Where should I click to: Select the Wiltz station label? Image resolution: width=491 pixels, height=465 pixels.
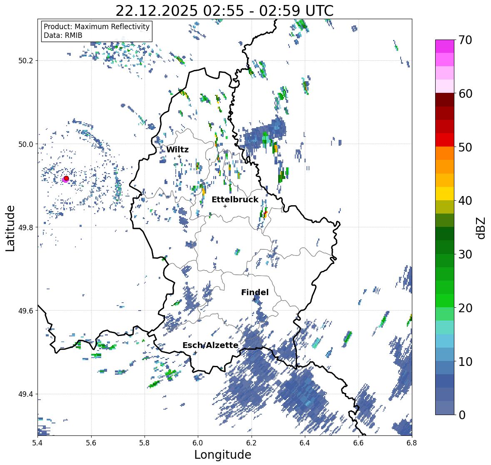177,149
